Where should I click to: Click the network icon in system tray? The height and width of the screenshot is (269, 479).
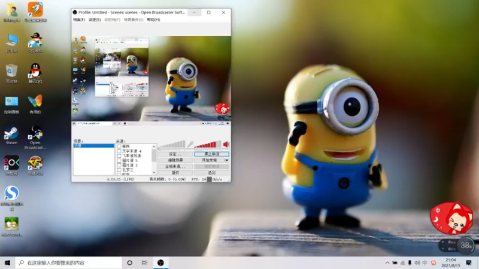pyautogui.click(x=402, y=262)
